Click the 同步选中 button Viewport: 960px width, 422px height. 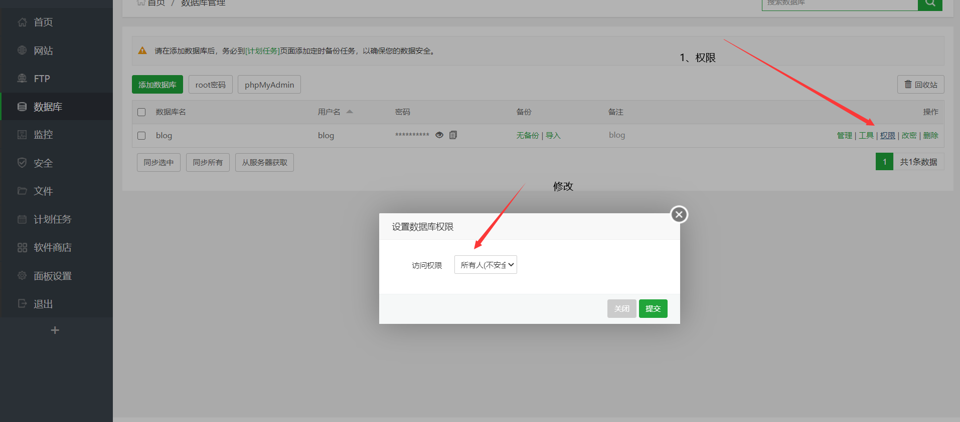pyautogui.click(x=158, y=162)
